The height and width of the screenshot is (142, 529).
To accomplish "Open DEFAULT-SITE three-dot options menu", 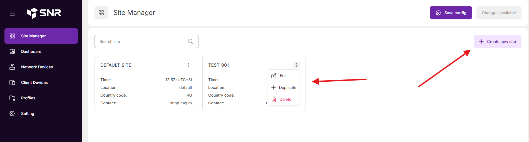I will 189,65.
